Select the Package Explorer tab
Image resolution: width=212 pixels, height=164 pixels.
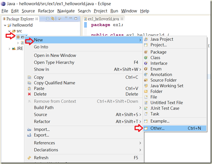pos(20,19)
